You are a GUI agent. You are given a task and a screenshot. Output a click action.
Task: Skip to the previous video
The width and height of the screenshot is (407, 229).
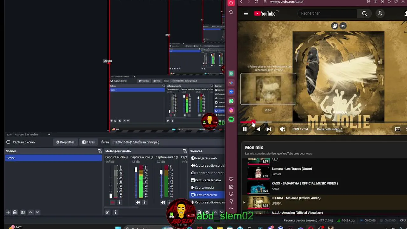(x=258, y=129)
